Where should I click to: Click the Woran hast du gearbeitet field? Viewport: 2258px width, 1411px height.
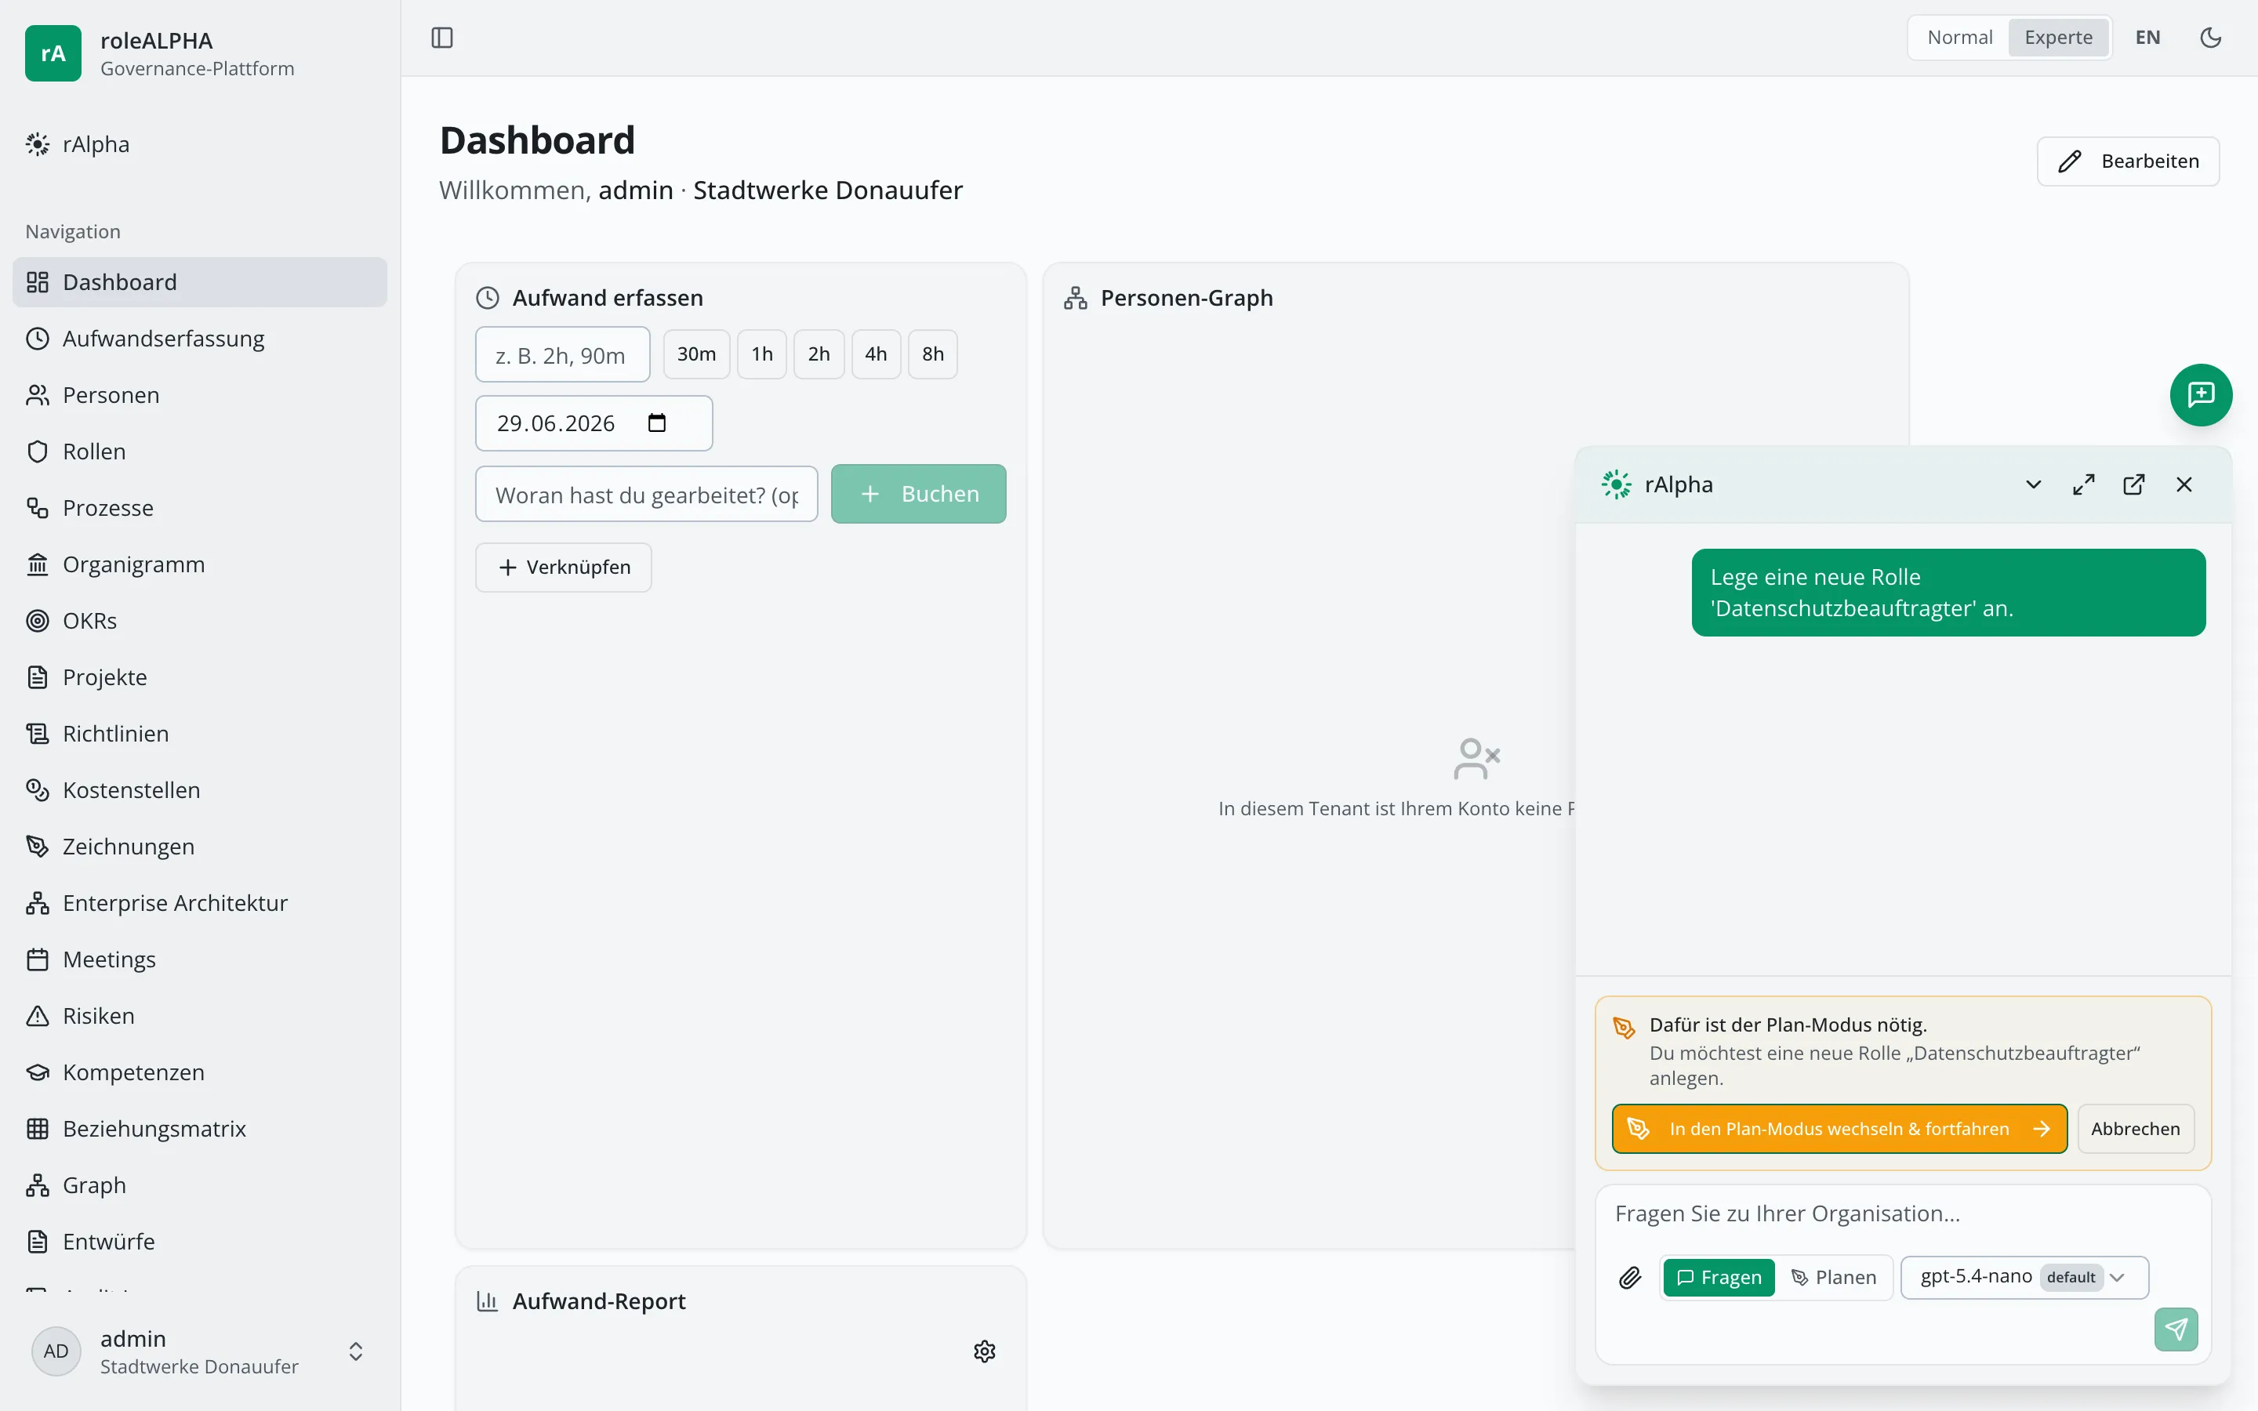[647, 494]
